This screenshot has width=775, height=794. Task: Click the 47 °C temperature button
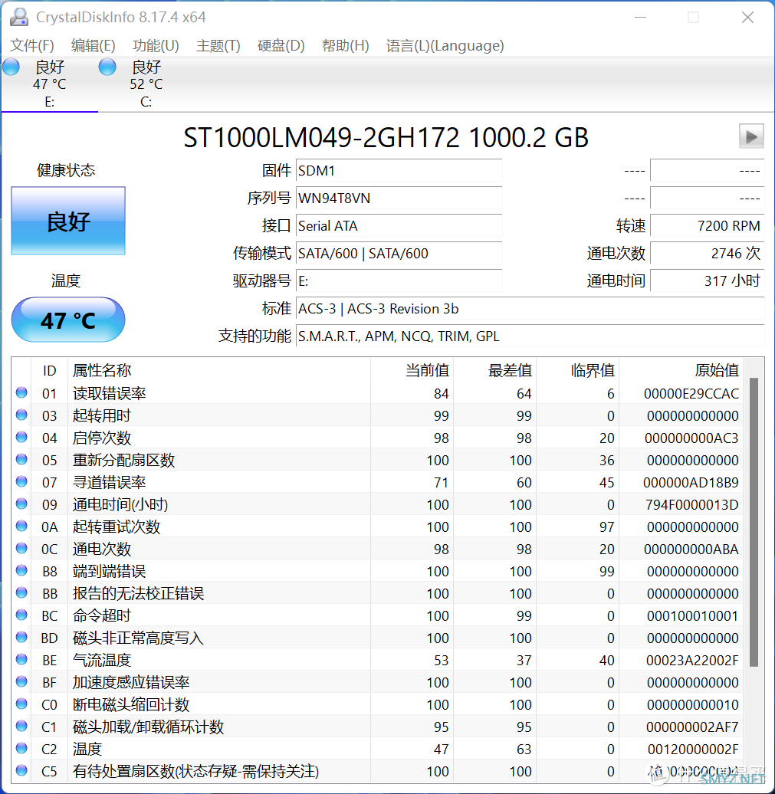(68, 320)
